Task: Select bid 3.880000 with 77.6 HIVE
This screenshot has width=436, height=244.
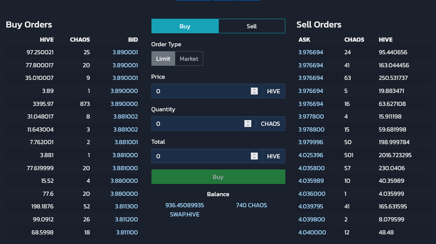Action: pos(124,194)
